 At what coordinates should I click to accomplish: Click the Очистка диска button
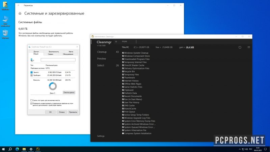point(69,93)
